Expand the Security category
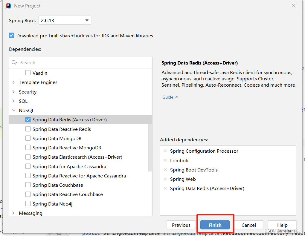 [x=13, y=91]
